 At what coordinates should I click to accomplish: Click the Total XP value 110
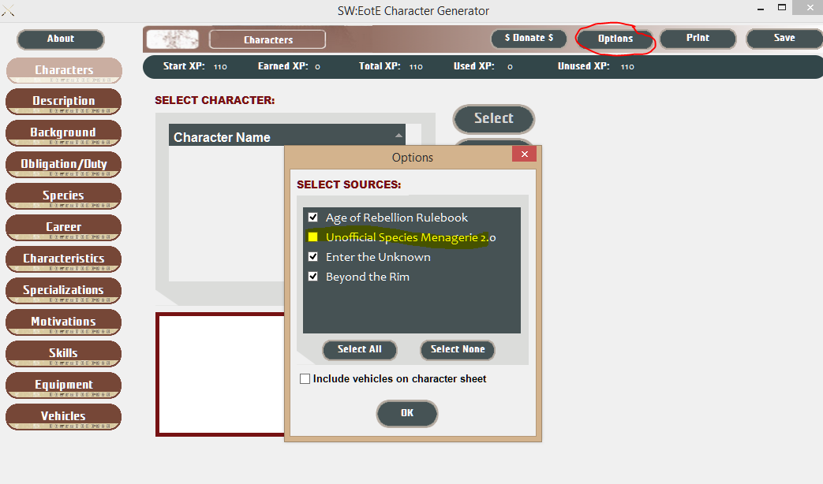[416, 66]
